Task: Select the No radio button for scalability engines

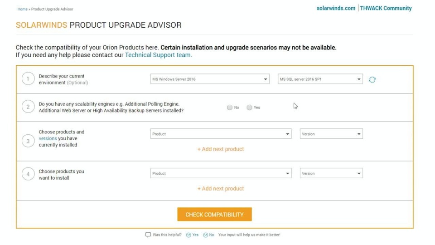Action: 230,108
